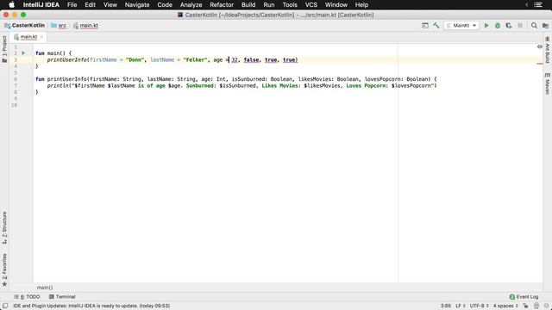
Task: Click the "Donn" string literal
Action: click(x=135, y=59)
